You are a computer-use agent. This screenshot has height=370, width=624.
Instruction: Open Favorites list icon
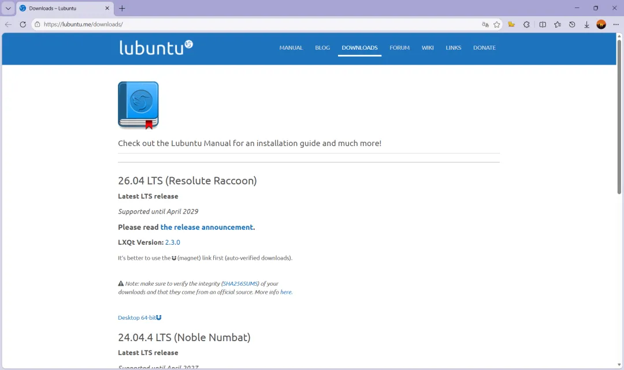pos(558,24)
